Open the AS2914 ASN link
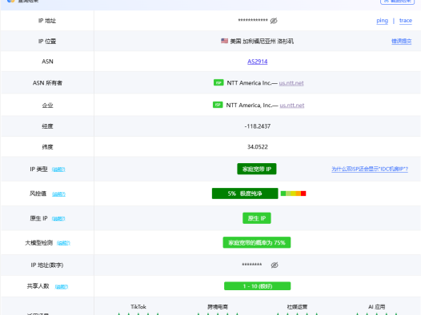 257,62
